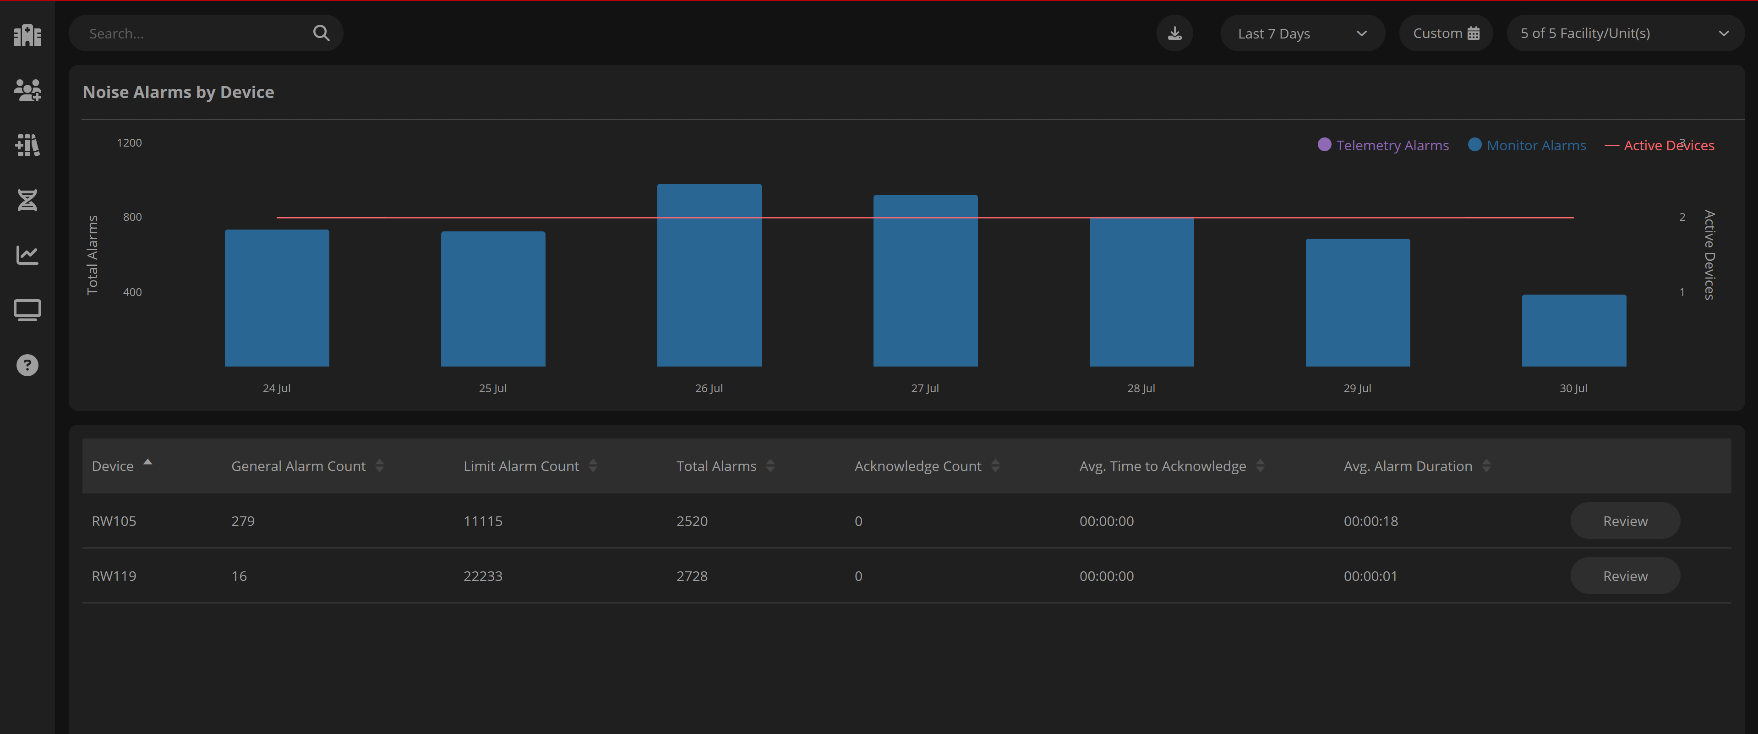Click the General Alarm Count header label
This screenshot has width=1758, height=734.
[x=298, y=466]
